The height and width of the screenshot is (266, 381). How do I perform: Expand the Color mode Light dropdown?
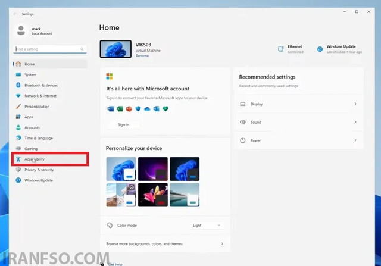(x=207, y=226)
